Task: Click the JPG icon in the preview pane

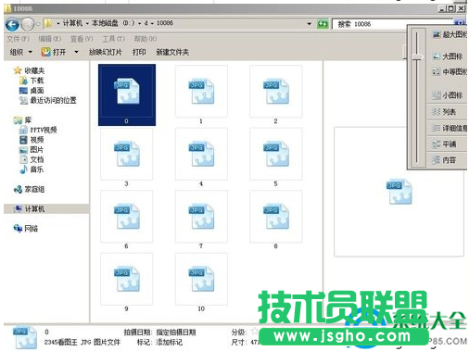Action: 399,192
